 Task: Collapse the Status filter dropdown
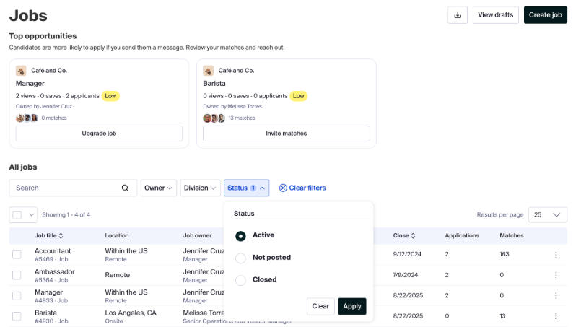(246, 188)
